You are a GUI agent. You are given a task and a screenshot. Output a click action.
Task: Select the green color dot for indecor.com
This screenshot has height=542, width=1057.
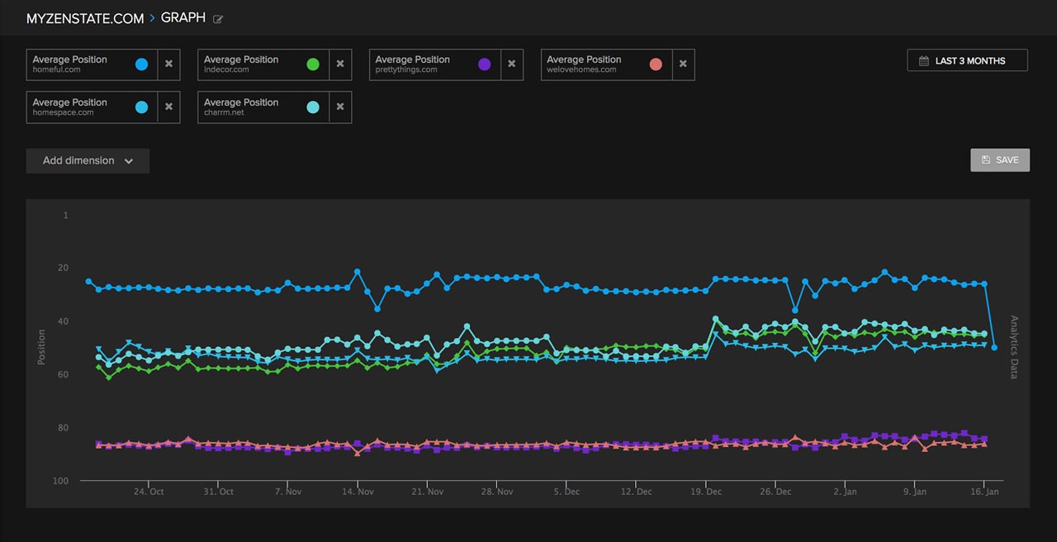(x=315, y=64)
